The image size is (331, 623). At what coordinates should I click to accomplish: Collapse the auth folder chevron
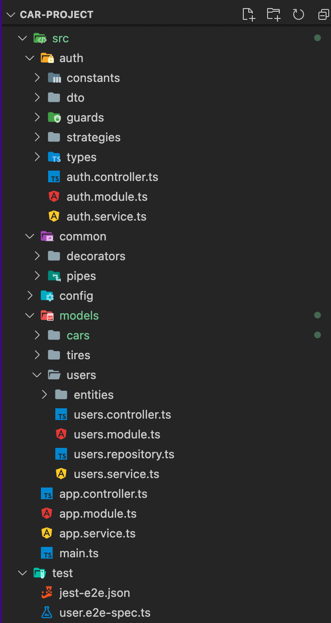[30, 58]
